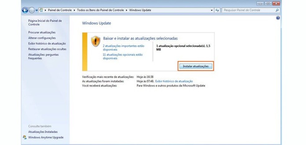Click the yellow warning shield icon

tap(96, 41)
